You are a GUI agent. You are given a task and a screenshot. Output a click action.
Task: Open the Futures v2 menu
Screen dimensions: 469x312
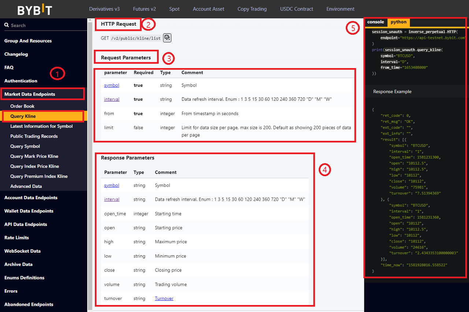click(x=144, y=9)
